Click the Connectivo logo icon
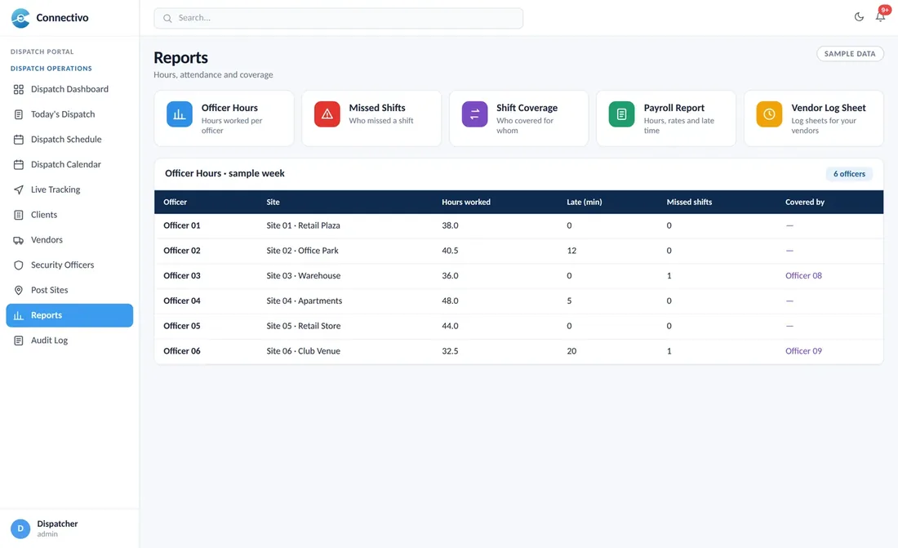The height and width of the screenshot is (548, 898). pos(20,18)
